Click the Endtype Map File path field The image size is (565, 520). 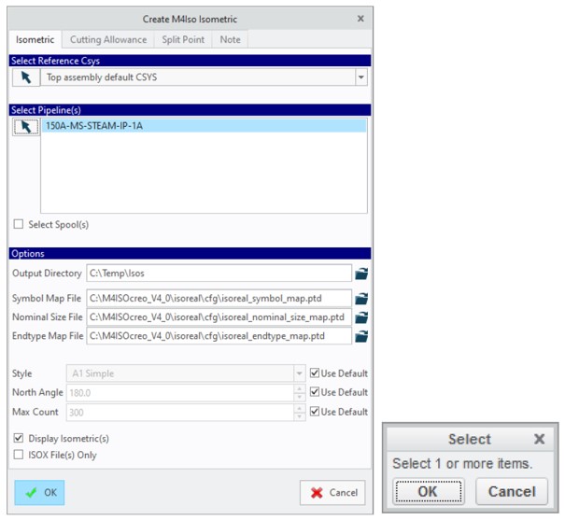pyautogui.click(x=219, y=336)
